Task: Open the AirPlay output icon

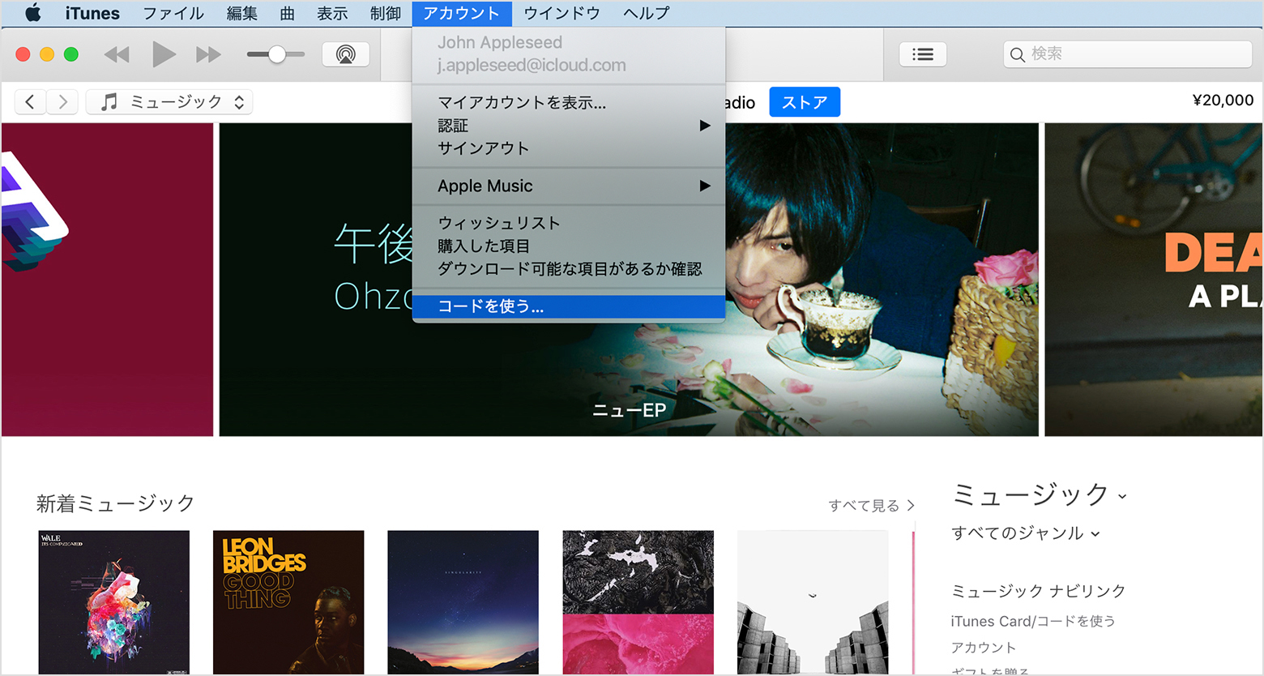Action: tap(346, 54)
